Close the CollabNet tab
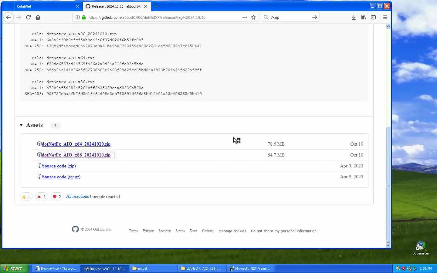 tap(77, 6)
